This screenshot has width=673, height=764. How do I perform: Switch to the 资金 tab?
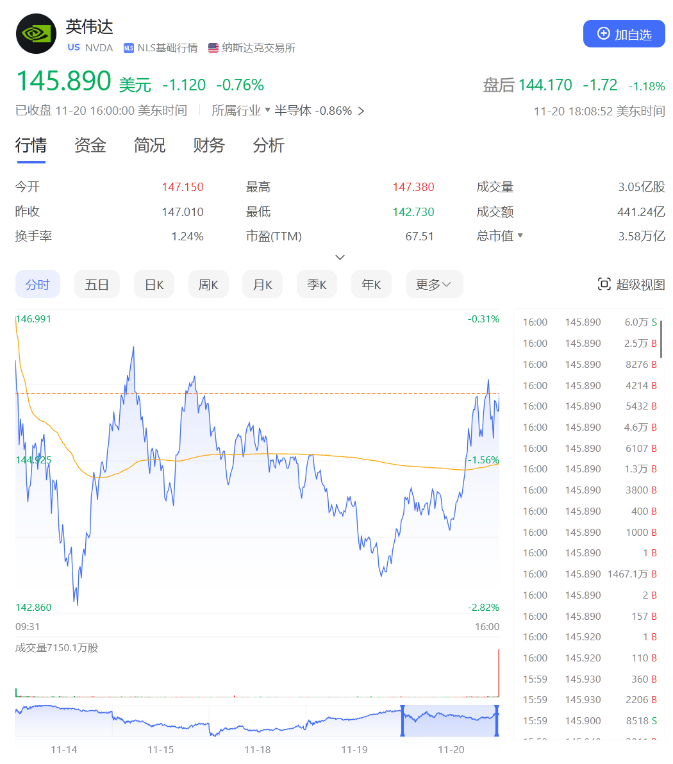(90, 145)
